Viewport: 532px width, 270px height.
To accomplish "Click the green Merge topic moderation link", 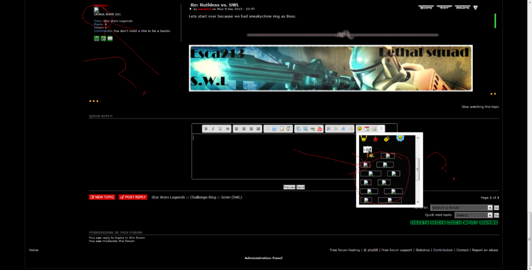I will [x=488, y=223].
